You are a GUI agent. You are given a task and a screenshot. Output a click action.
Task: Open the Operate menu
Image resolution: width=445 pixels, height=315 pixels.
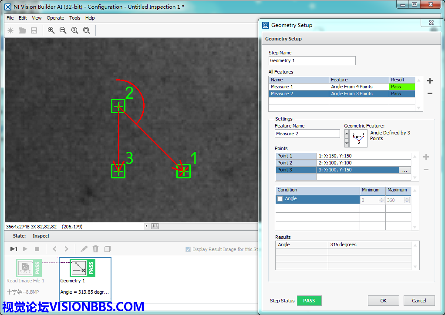pos(55,18)
